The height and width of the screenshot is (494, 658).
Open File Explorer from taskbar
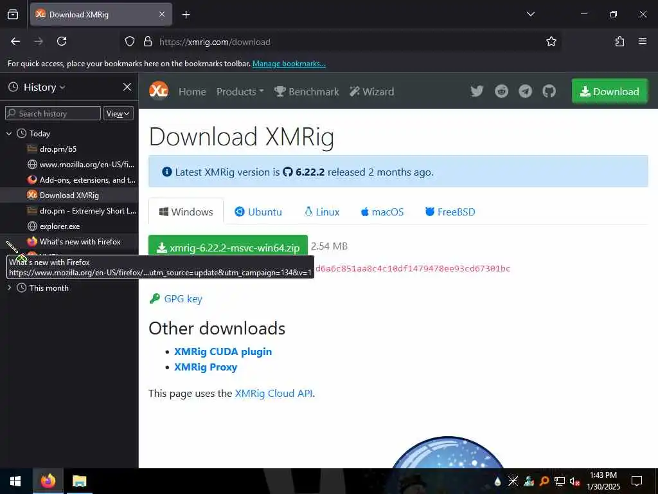click(x=79, y=481)
